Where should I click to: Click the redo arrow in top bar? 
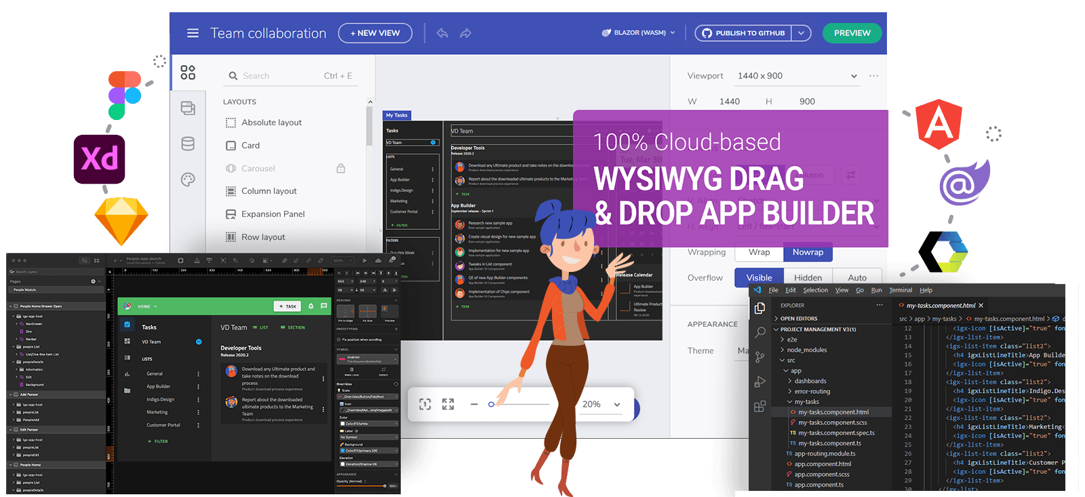(x=465, y=33)
